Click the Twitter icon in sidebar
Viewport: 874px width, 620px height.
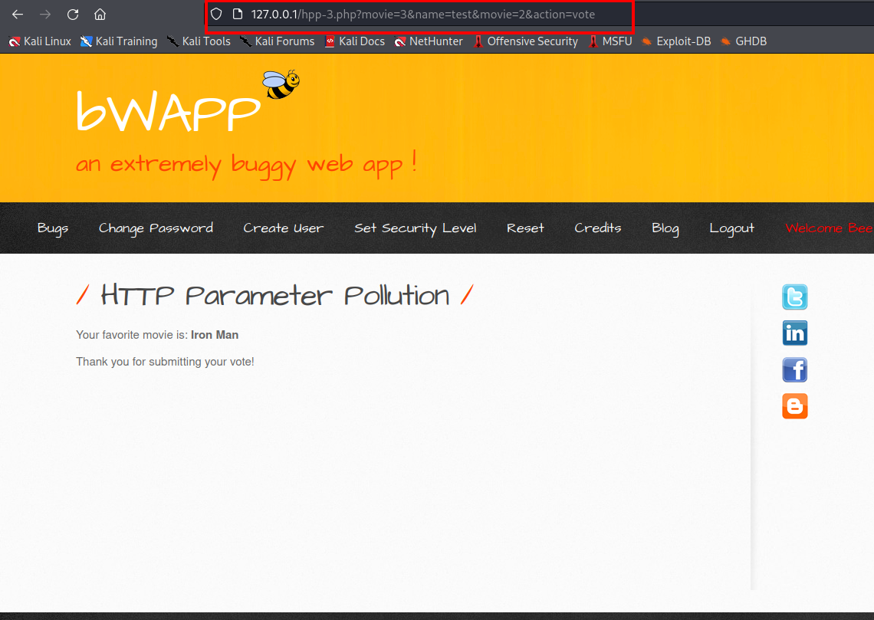pyautogui.click(x=794, y=297)
